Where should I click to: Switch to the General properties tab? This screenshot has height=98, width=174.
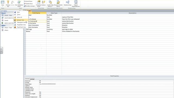(x=27, y=79)
